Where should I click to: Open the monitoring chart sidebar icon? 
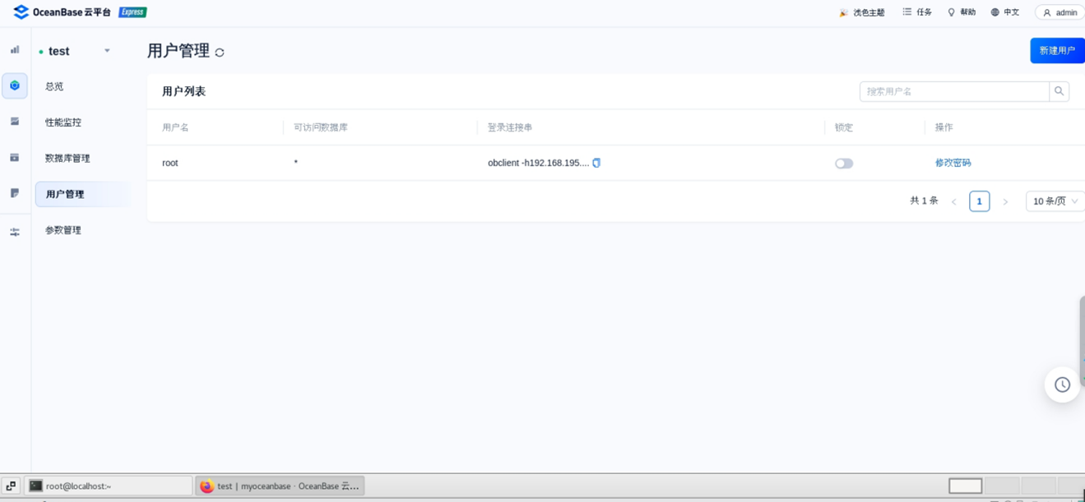pos(15,50)
